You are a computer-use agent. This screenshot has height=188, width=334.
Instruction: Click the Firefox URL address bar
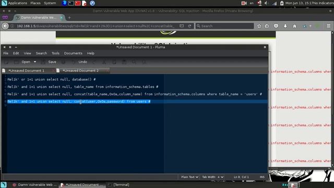[x=96, y=26]
